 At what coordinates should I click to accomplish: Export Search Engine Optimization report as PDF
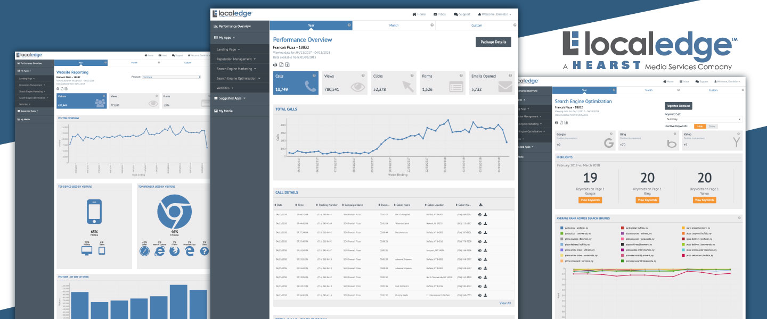pos(560,123)
